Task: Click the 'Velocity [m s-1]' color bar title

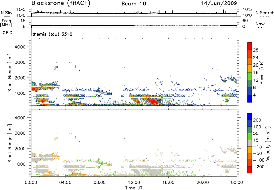Action: pos(268,143)
